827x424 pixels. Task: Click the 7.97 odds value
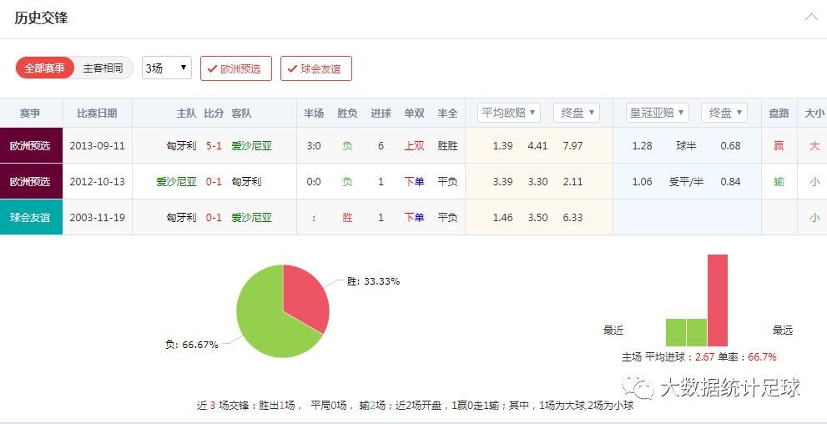pyautogui.click(x=572, y=145)
